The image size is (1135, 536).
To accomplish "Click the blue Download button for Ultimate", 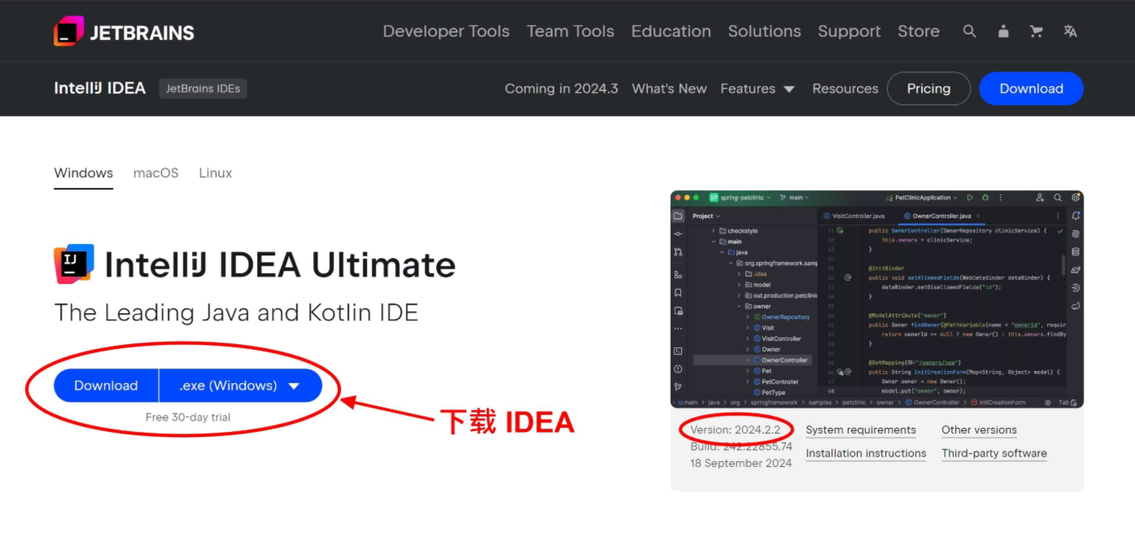I will [106, 386].
